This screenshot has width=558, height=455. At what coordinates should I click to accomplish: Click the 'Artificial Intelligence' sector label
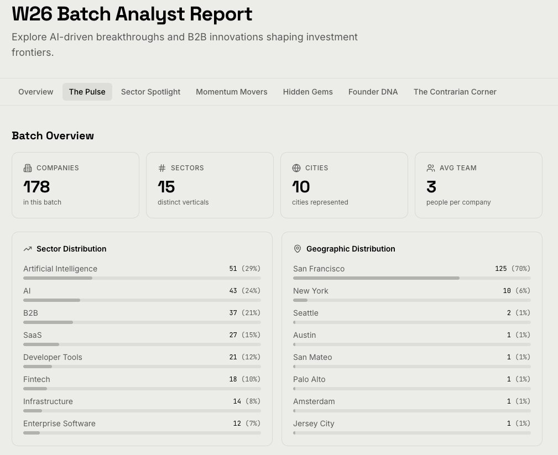[x=60, y=269]
